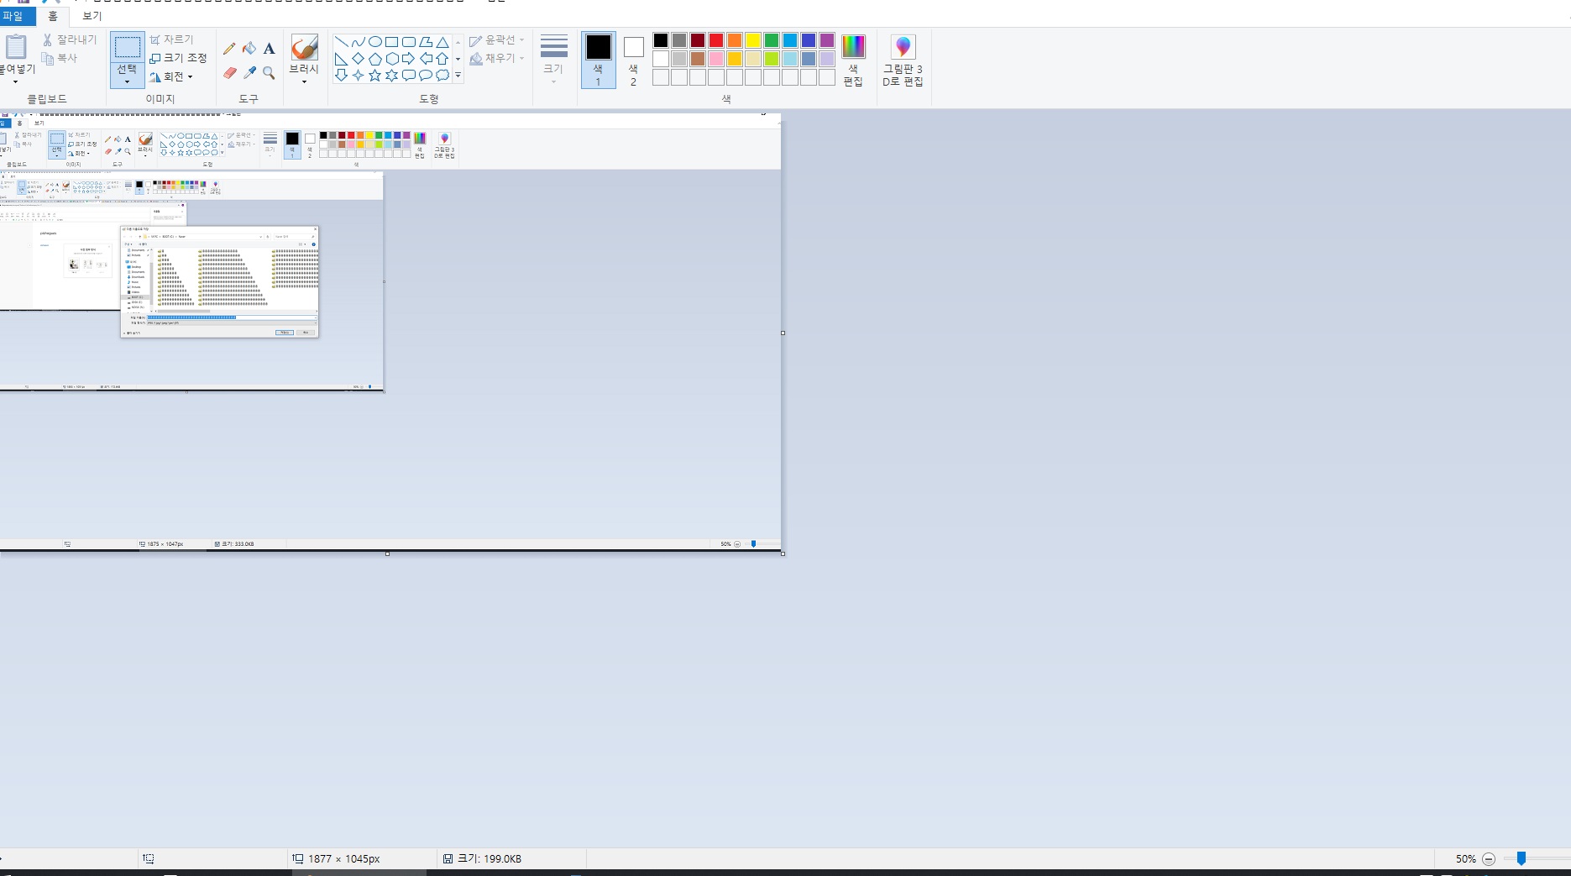Select the Text tool (A)
Viewport: 1571px width, 876px height.
269,49
